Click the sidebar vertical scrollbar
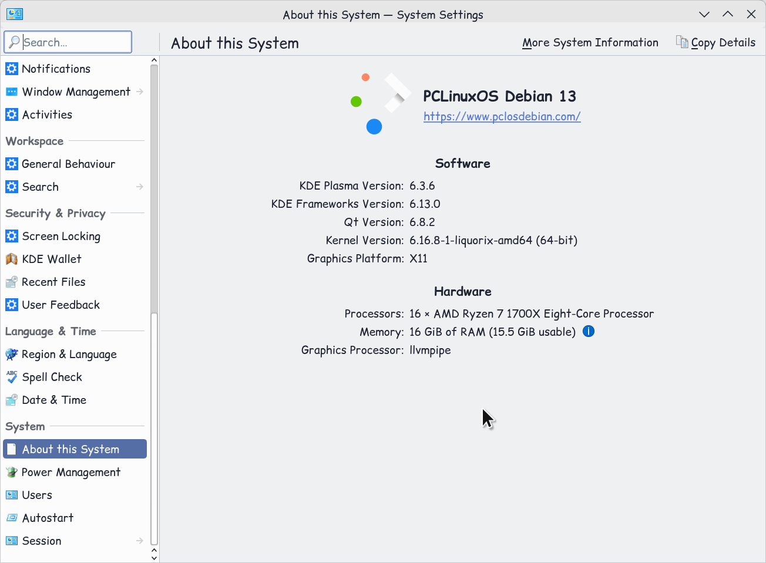The height and width of the screenshot is (563, 766). tap(154, 188)
